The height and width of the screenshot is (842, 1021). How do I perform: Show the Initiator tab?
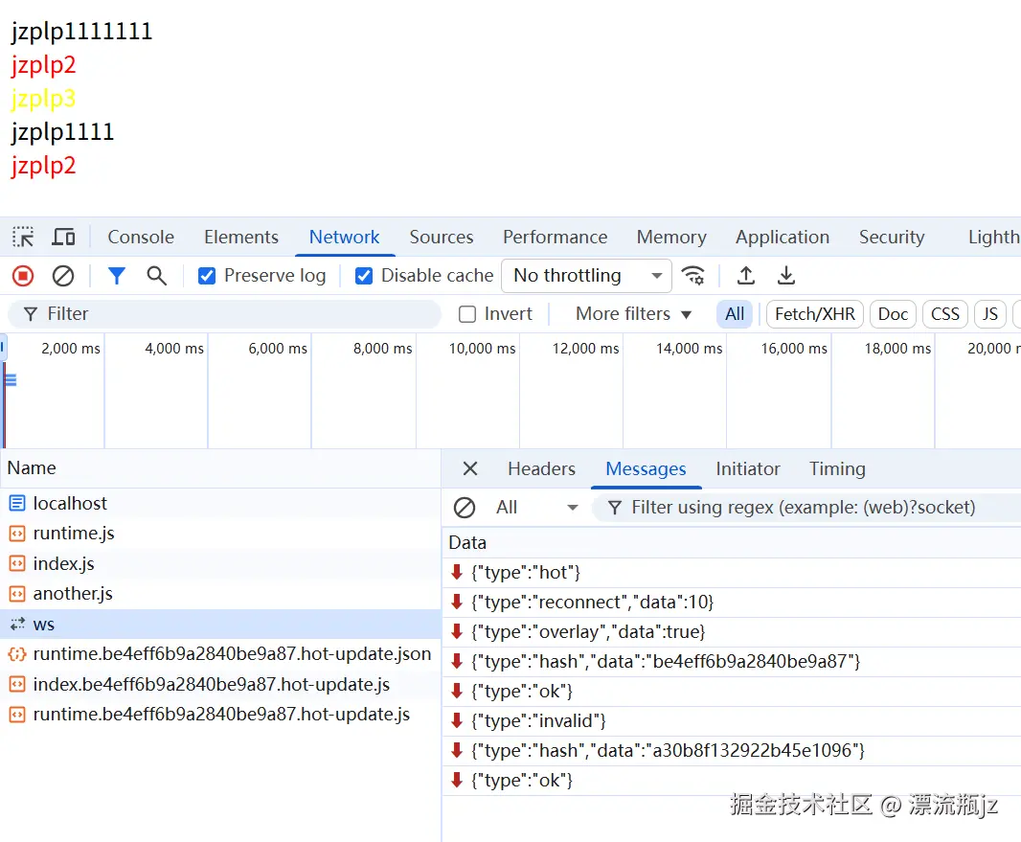point(748,468)
